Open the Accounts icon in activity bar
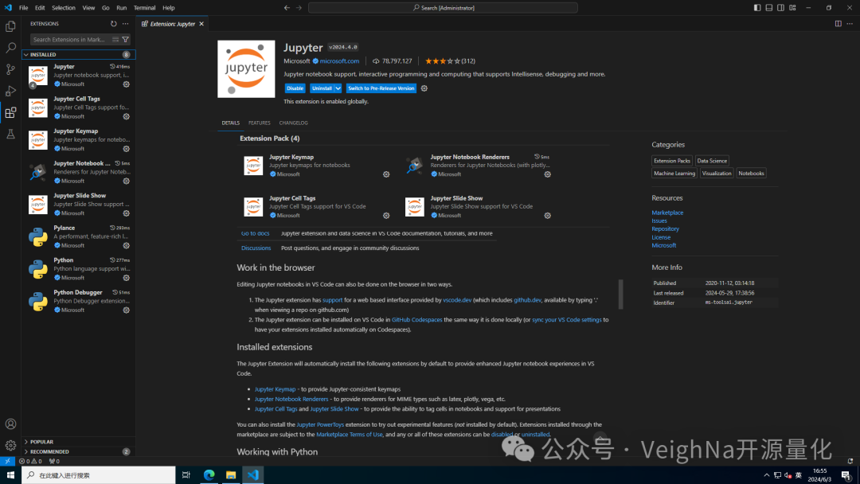860x484 pixels. coord(10,424)
